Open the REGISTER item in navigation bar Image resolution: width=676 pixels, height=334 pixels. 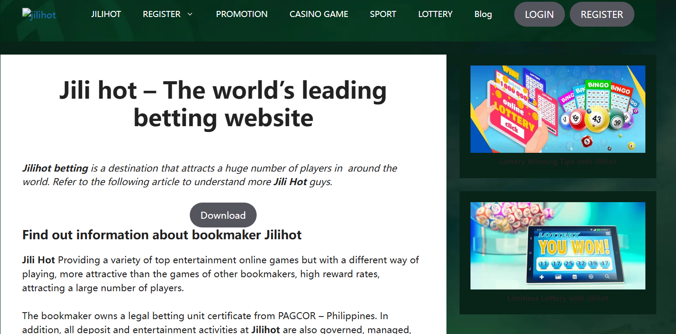[161, 14]
